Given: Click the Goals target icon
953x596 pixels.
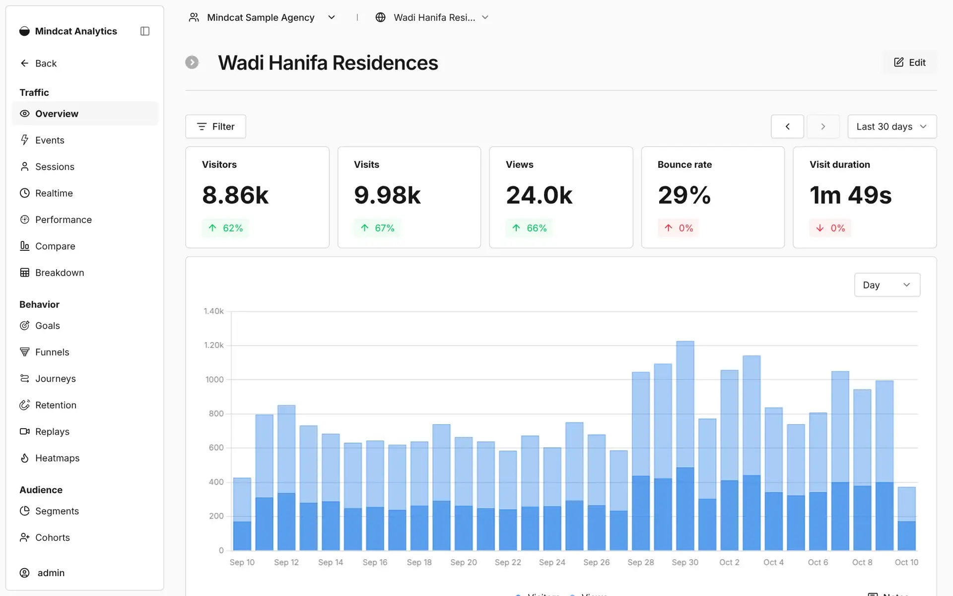Looking at the screenshot, I should pyautogui.click(x=24, y=326).
